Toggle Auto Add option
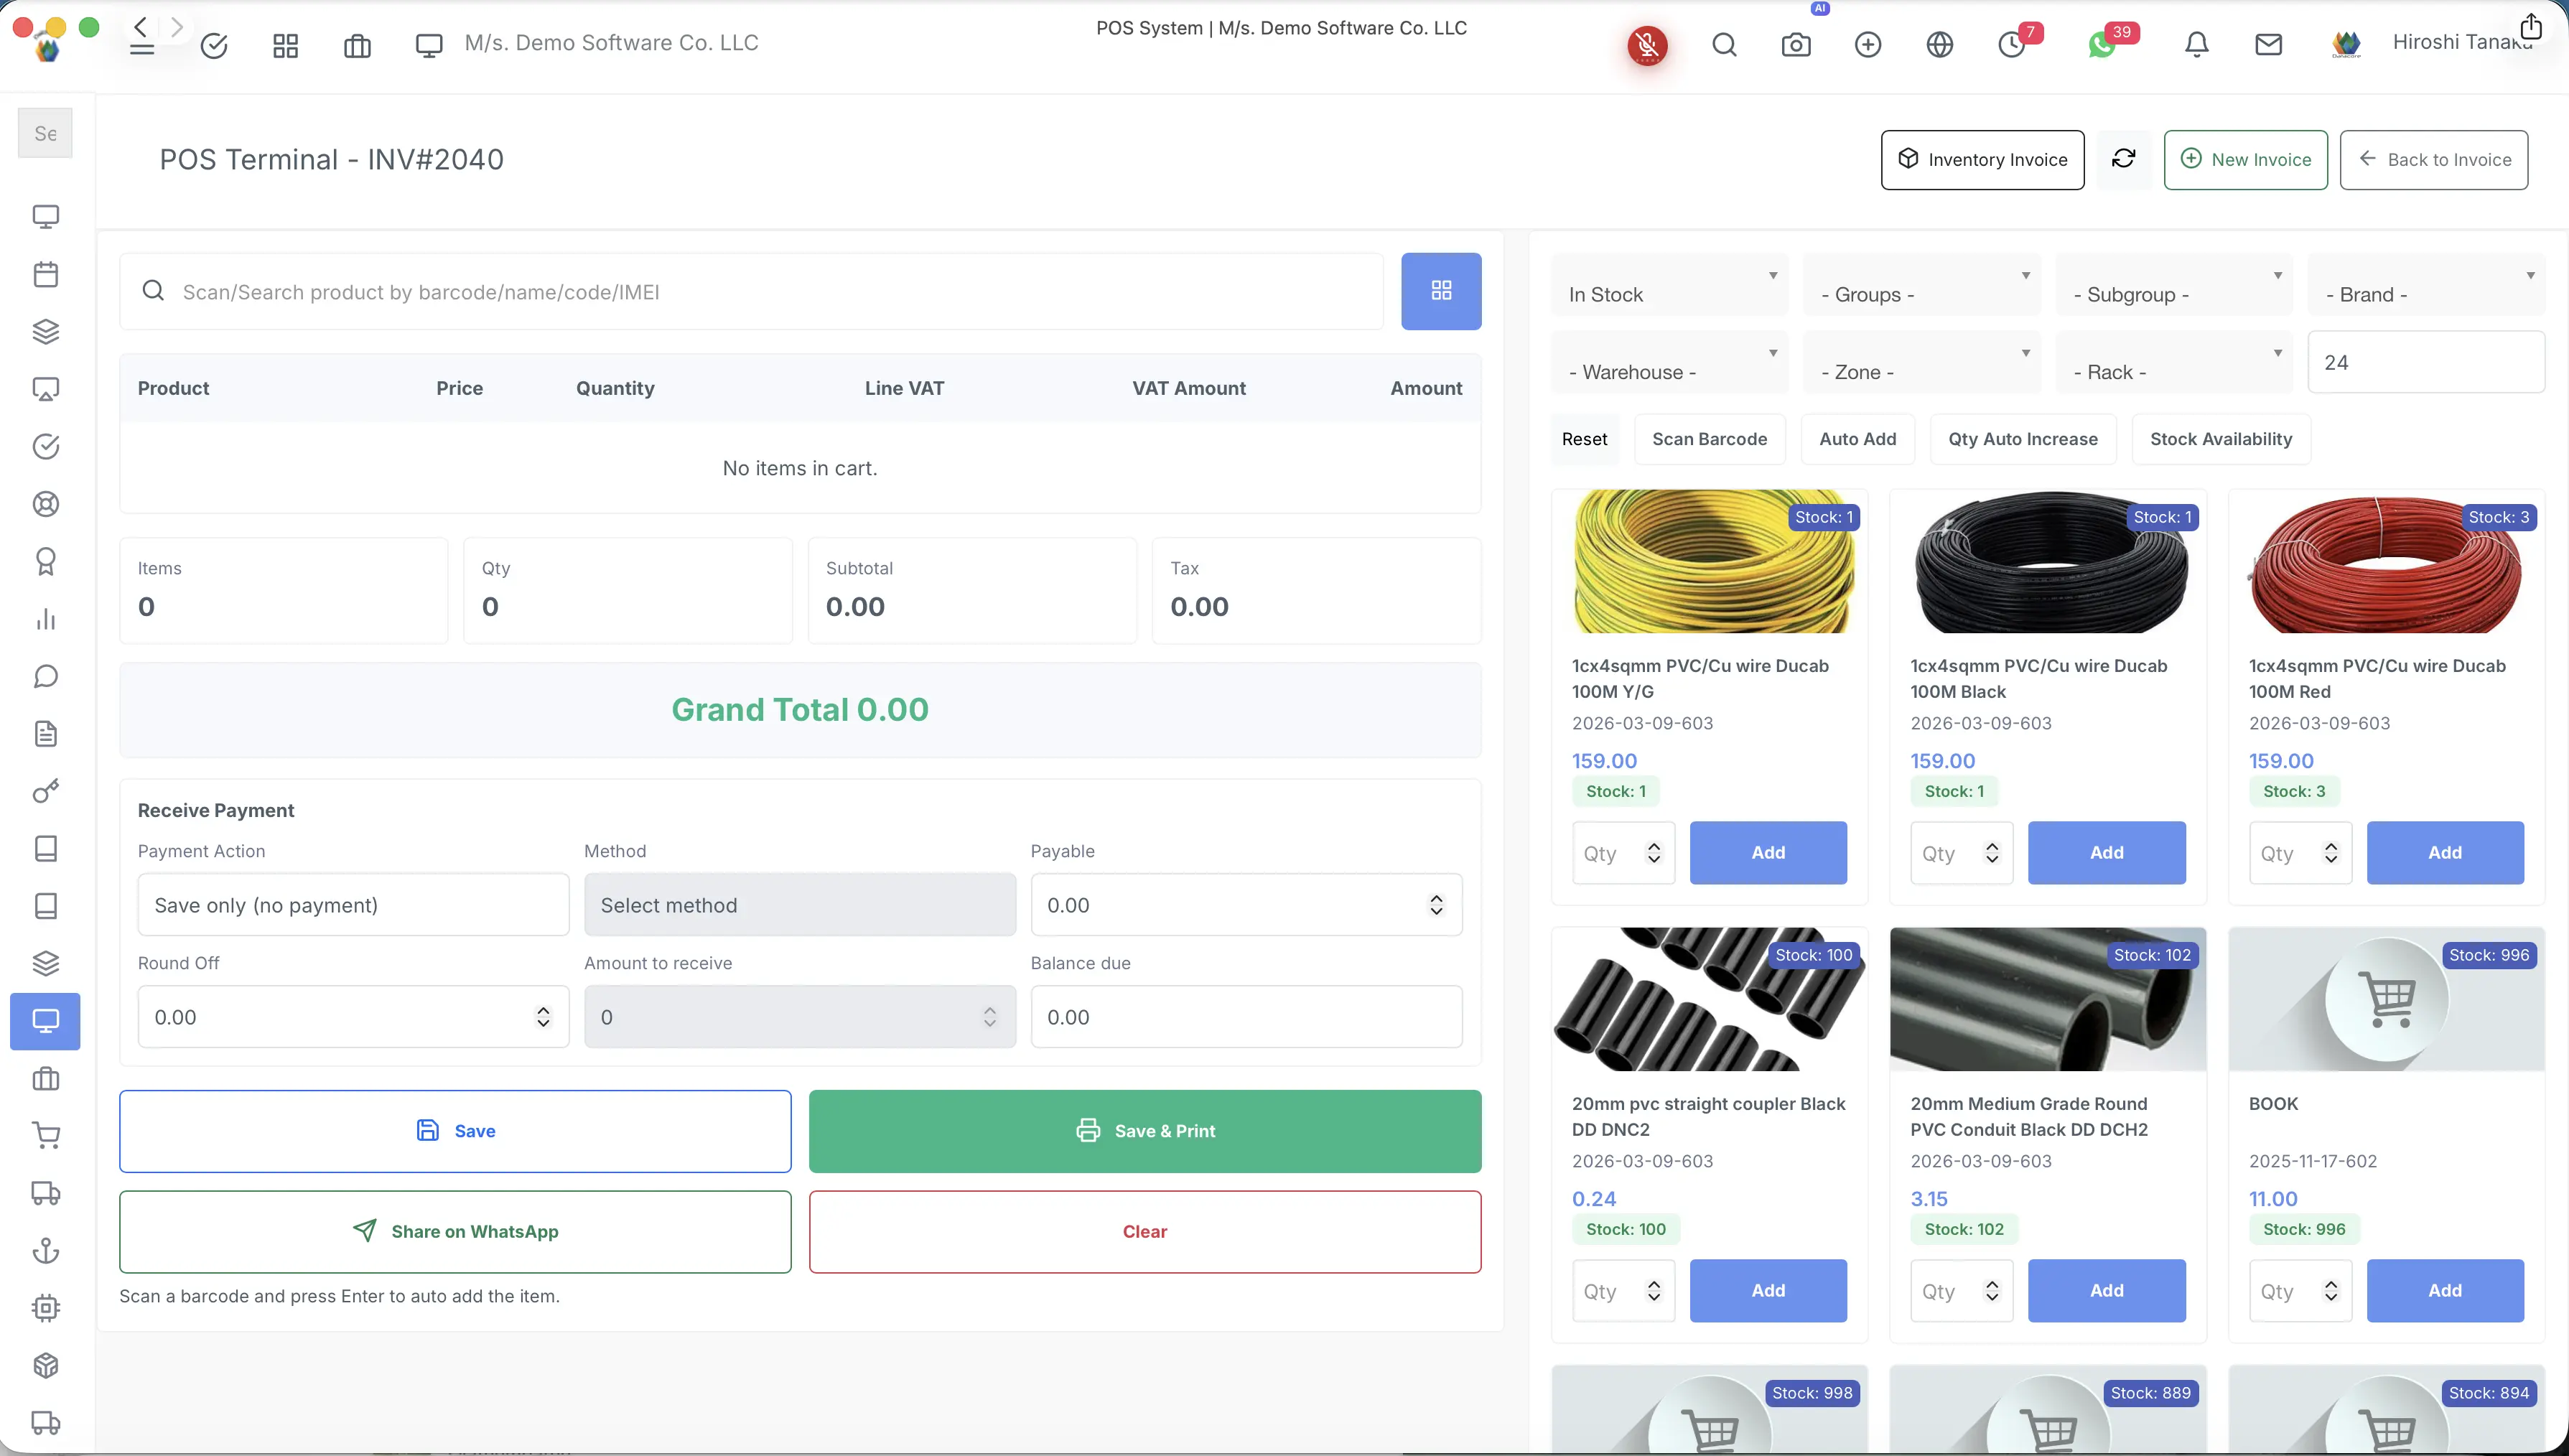 (1857, 439)
